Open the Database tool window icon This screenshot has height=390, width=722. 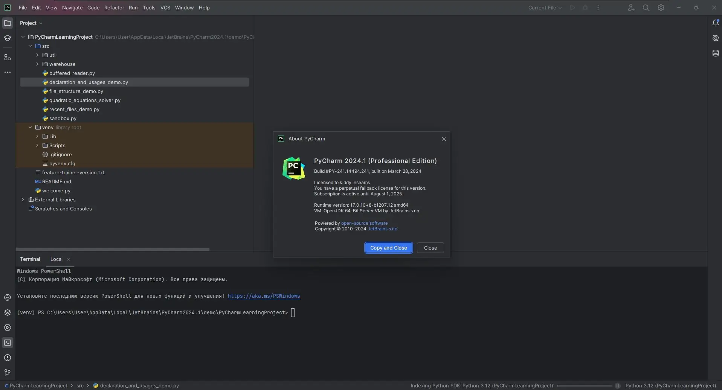click(716, 53)
